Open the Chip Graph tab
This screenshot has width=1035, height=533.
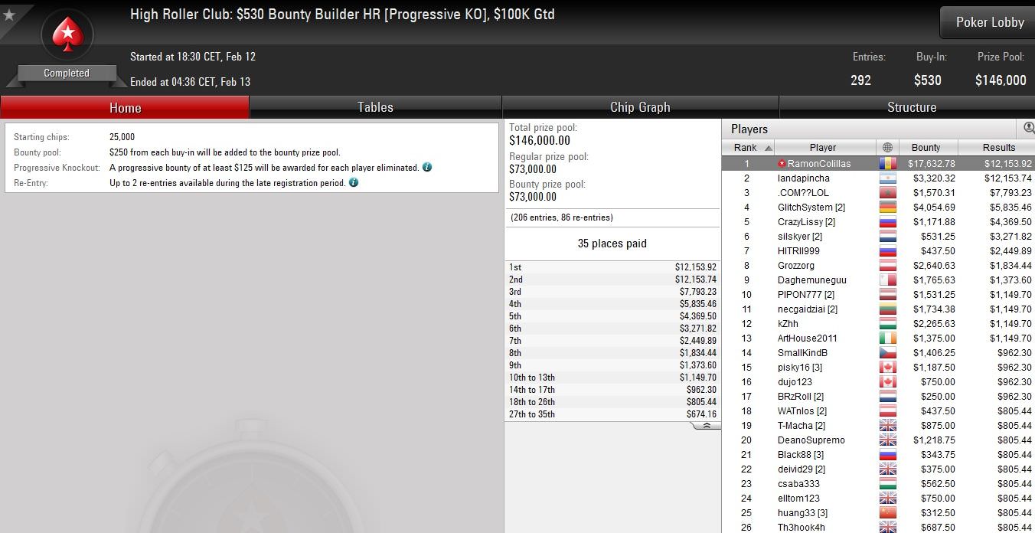tap(640, 107)
